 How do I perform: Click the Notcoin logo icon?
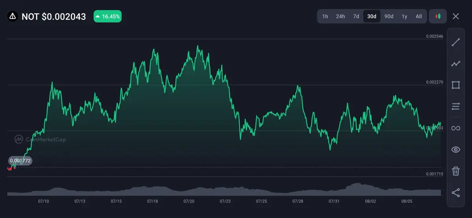coord(13,16)
